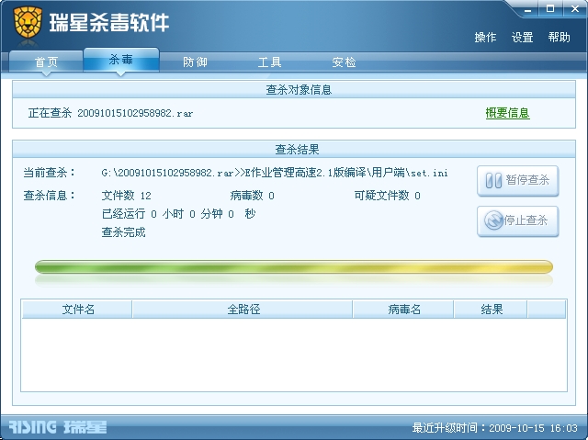Click the 已经运行 elapsed time text
This screenshot has height=440, width=588.
tap(178, 214)
